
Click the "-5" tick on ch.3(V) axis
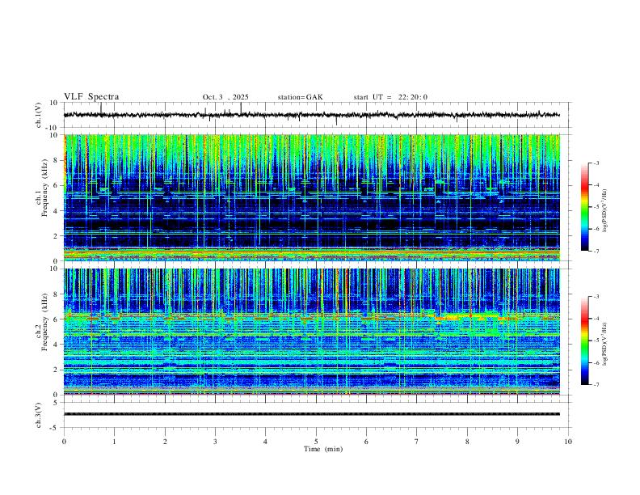coord(54,428)
